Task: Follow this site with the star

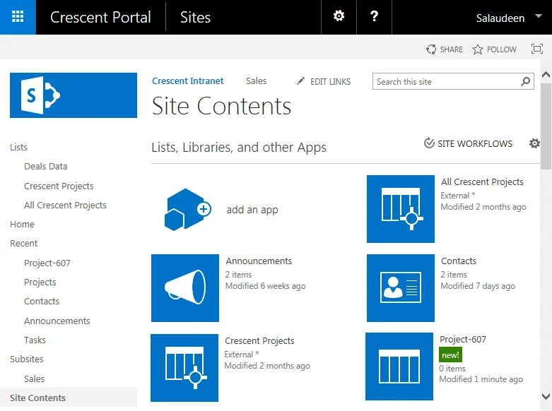Action: 494,49
